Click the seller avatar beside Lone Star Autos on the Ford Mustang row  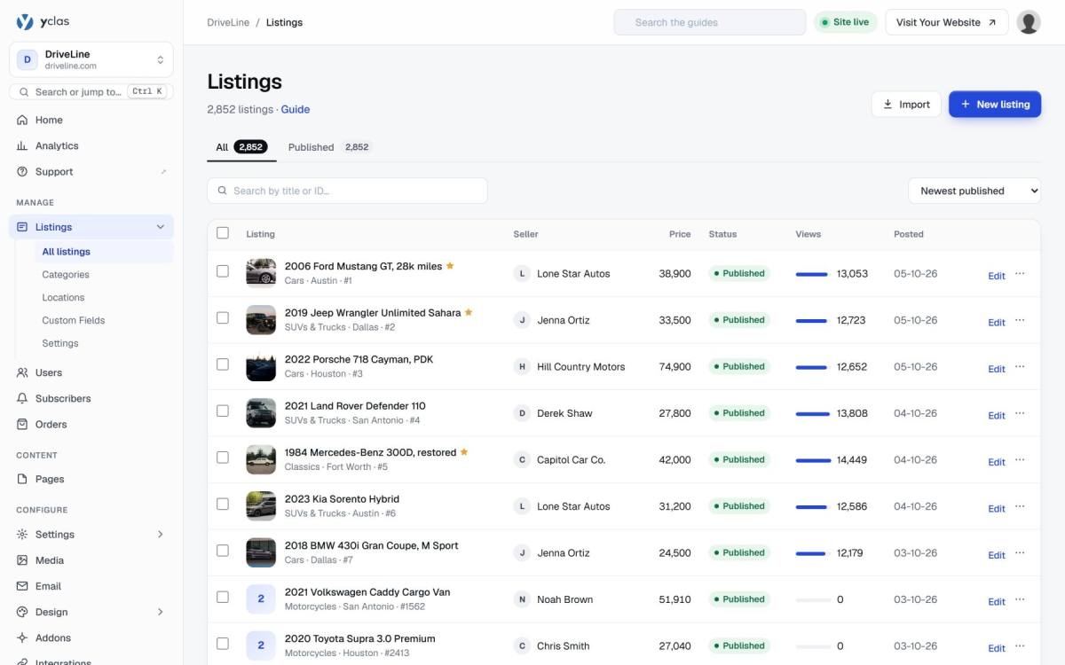pos(522,274)
